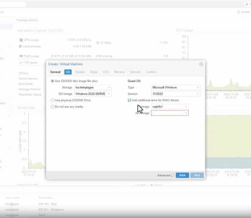251x218 pixels.
Task: Open the CPU tab in wizard
Action: (x=106, y=72)
